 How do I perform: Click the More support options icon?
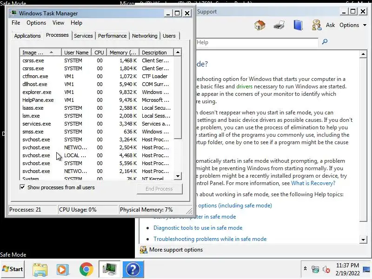coord(143,250)
